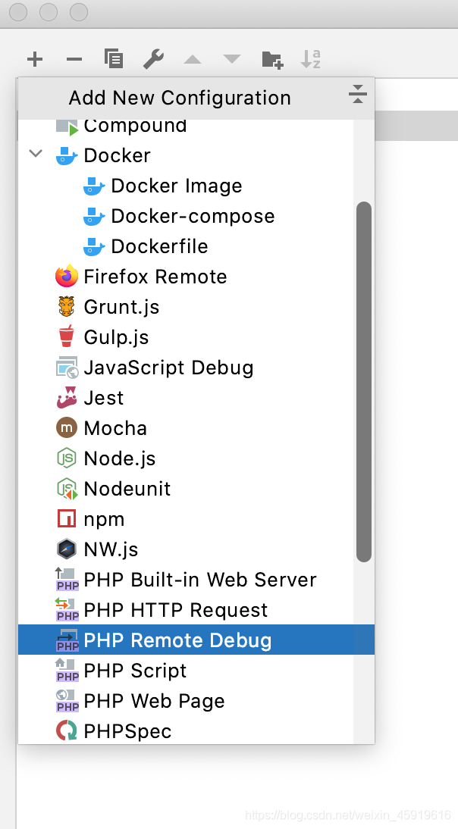Screen dimensions: 458x829
Task: Click the Firefox Remote icon
Action: pos(67,276)
